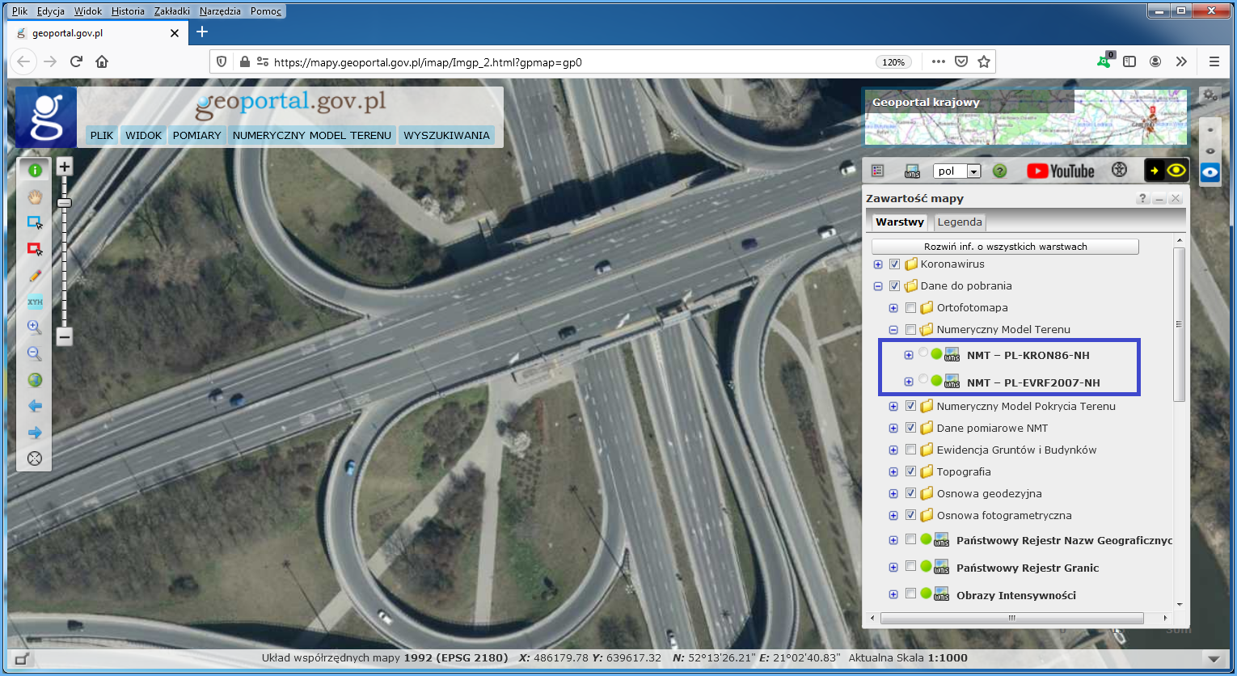Select the zoom-out magnifier tool

35,353
